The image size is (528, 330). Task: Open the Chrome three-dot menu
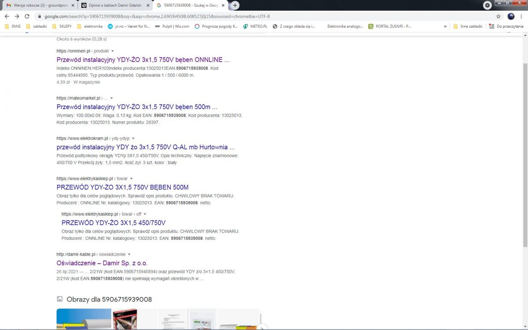tap(521, 16)
